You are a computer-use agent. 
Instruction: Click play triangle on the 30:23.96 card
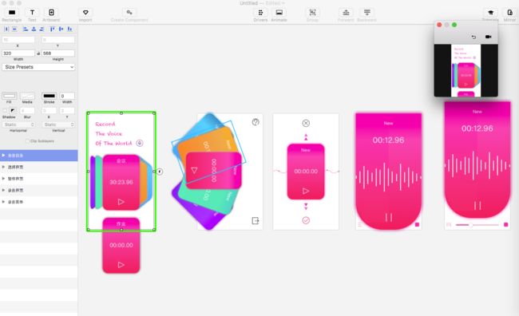121,202
